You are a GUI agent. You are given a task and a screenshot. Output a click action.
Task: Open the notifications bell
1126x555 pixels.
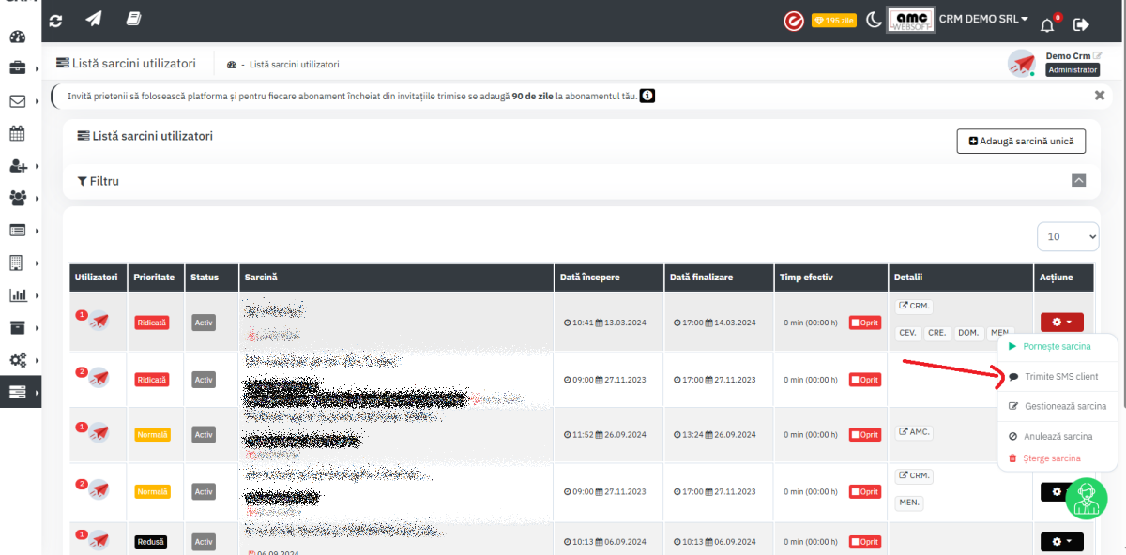coord(1047,24)
